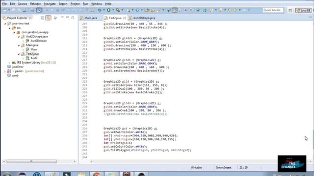Switch to the Main.java editor tab
This screenshot has width=314, height=176.
[88, 18]
